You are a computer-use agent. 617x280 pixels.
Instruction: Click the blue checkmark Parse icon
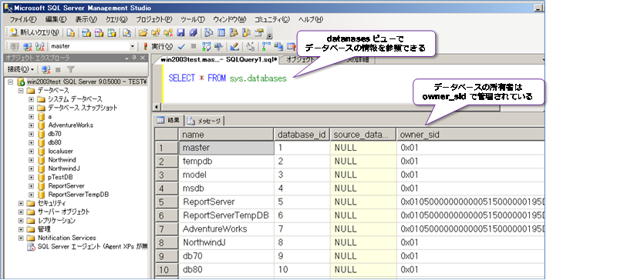point(181,46)
